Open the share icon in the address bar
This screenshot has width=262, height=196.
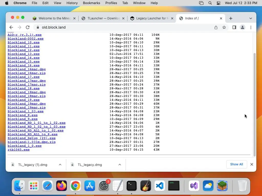216,27
